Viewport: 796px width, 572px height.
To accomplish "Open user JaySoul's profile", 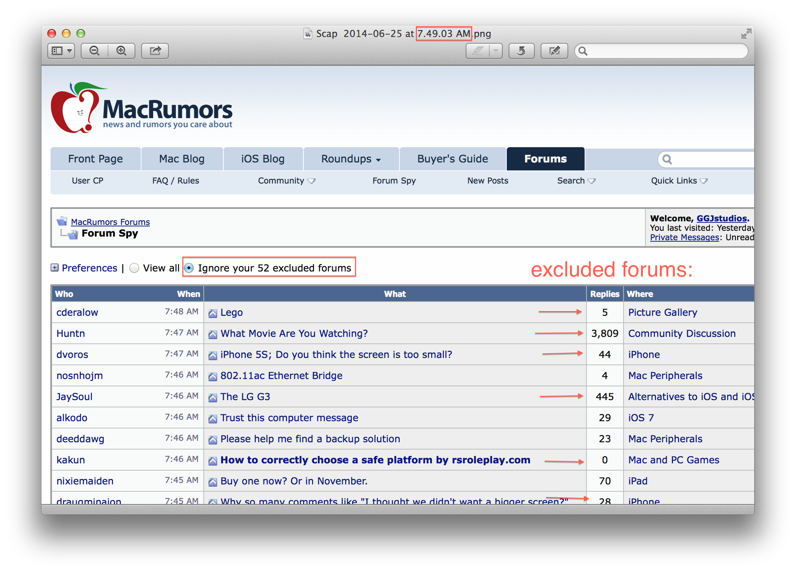I will point(75,397).
